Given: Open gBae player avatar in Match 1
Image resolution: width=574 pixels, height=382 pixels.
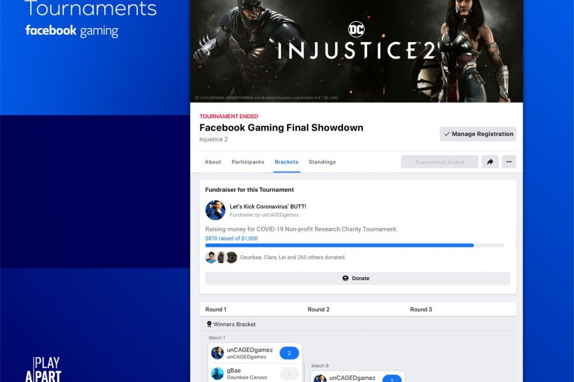Looking at the screenshot, I should tap(217, 374).
